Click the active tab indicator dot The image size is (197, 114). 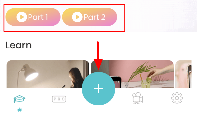[x=19, y=110]
